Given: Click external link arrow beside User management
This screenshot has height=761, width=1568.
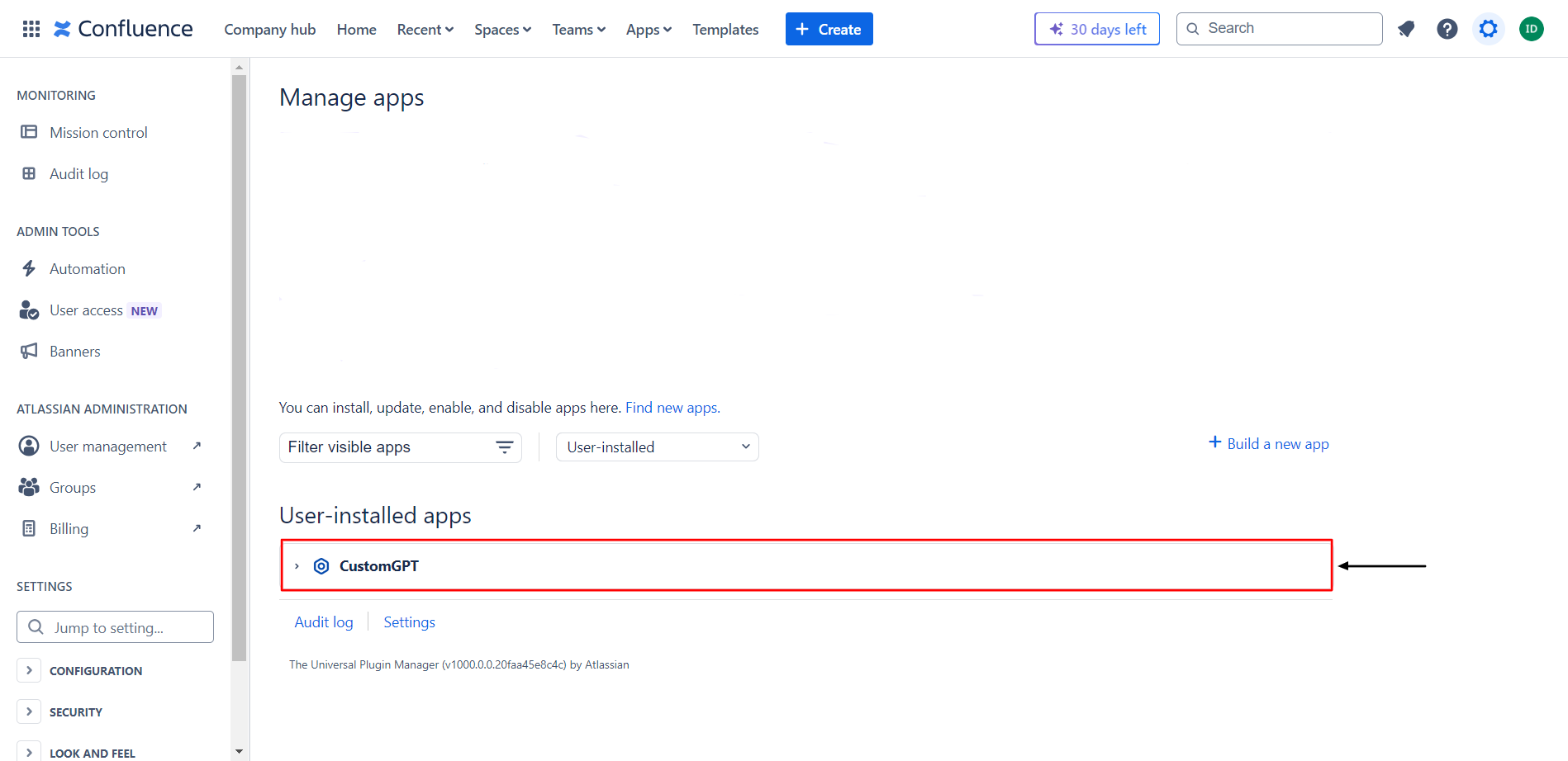Looking at the screenshot, I should tap(197, 446).
